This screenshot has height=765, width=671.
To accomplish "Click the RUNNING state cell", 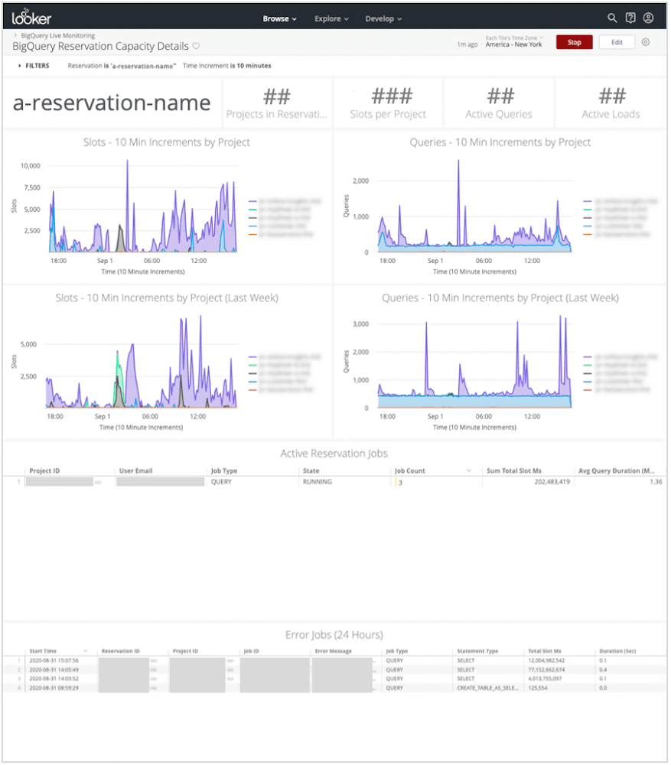I will (x=318, y=482).
